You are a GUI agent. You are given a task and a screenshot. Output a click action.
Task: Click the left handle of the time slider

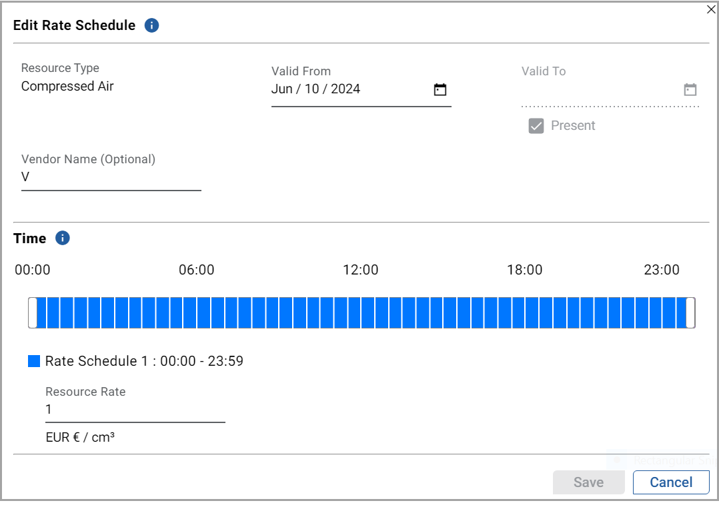(32, 313)
